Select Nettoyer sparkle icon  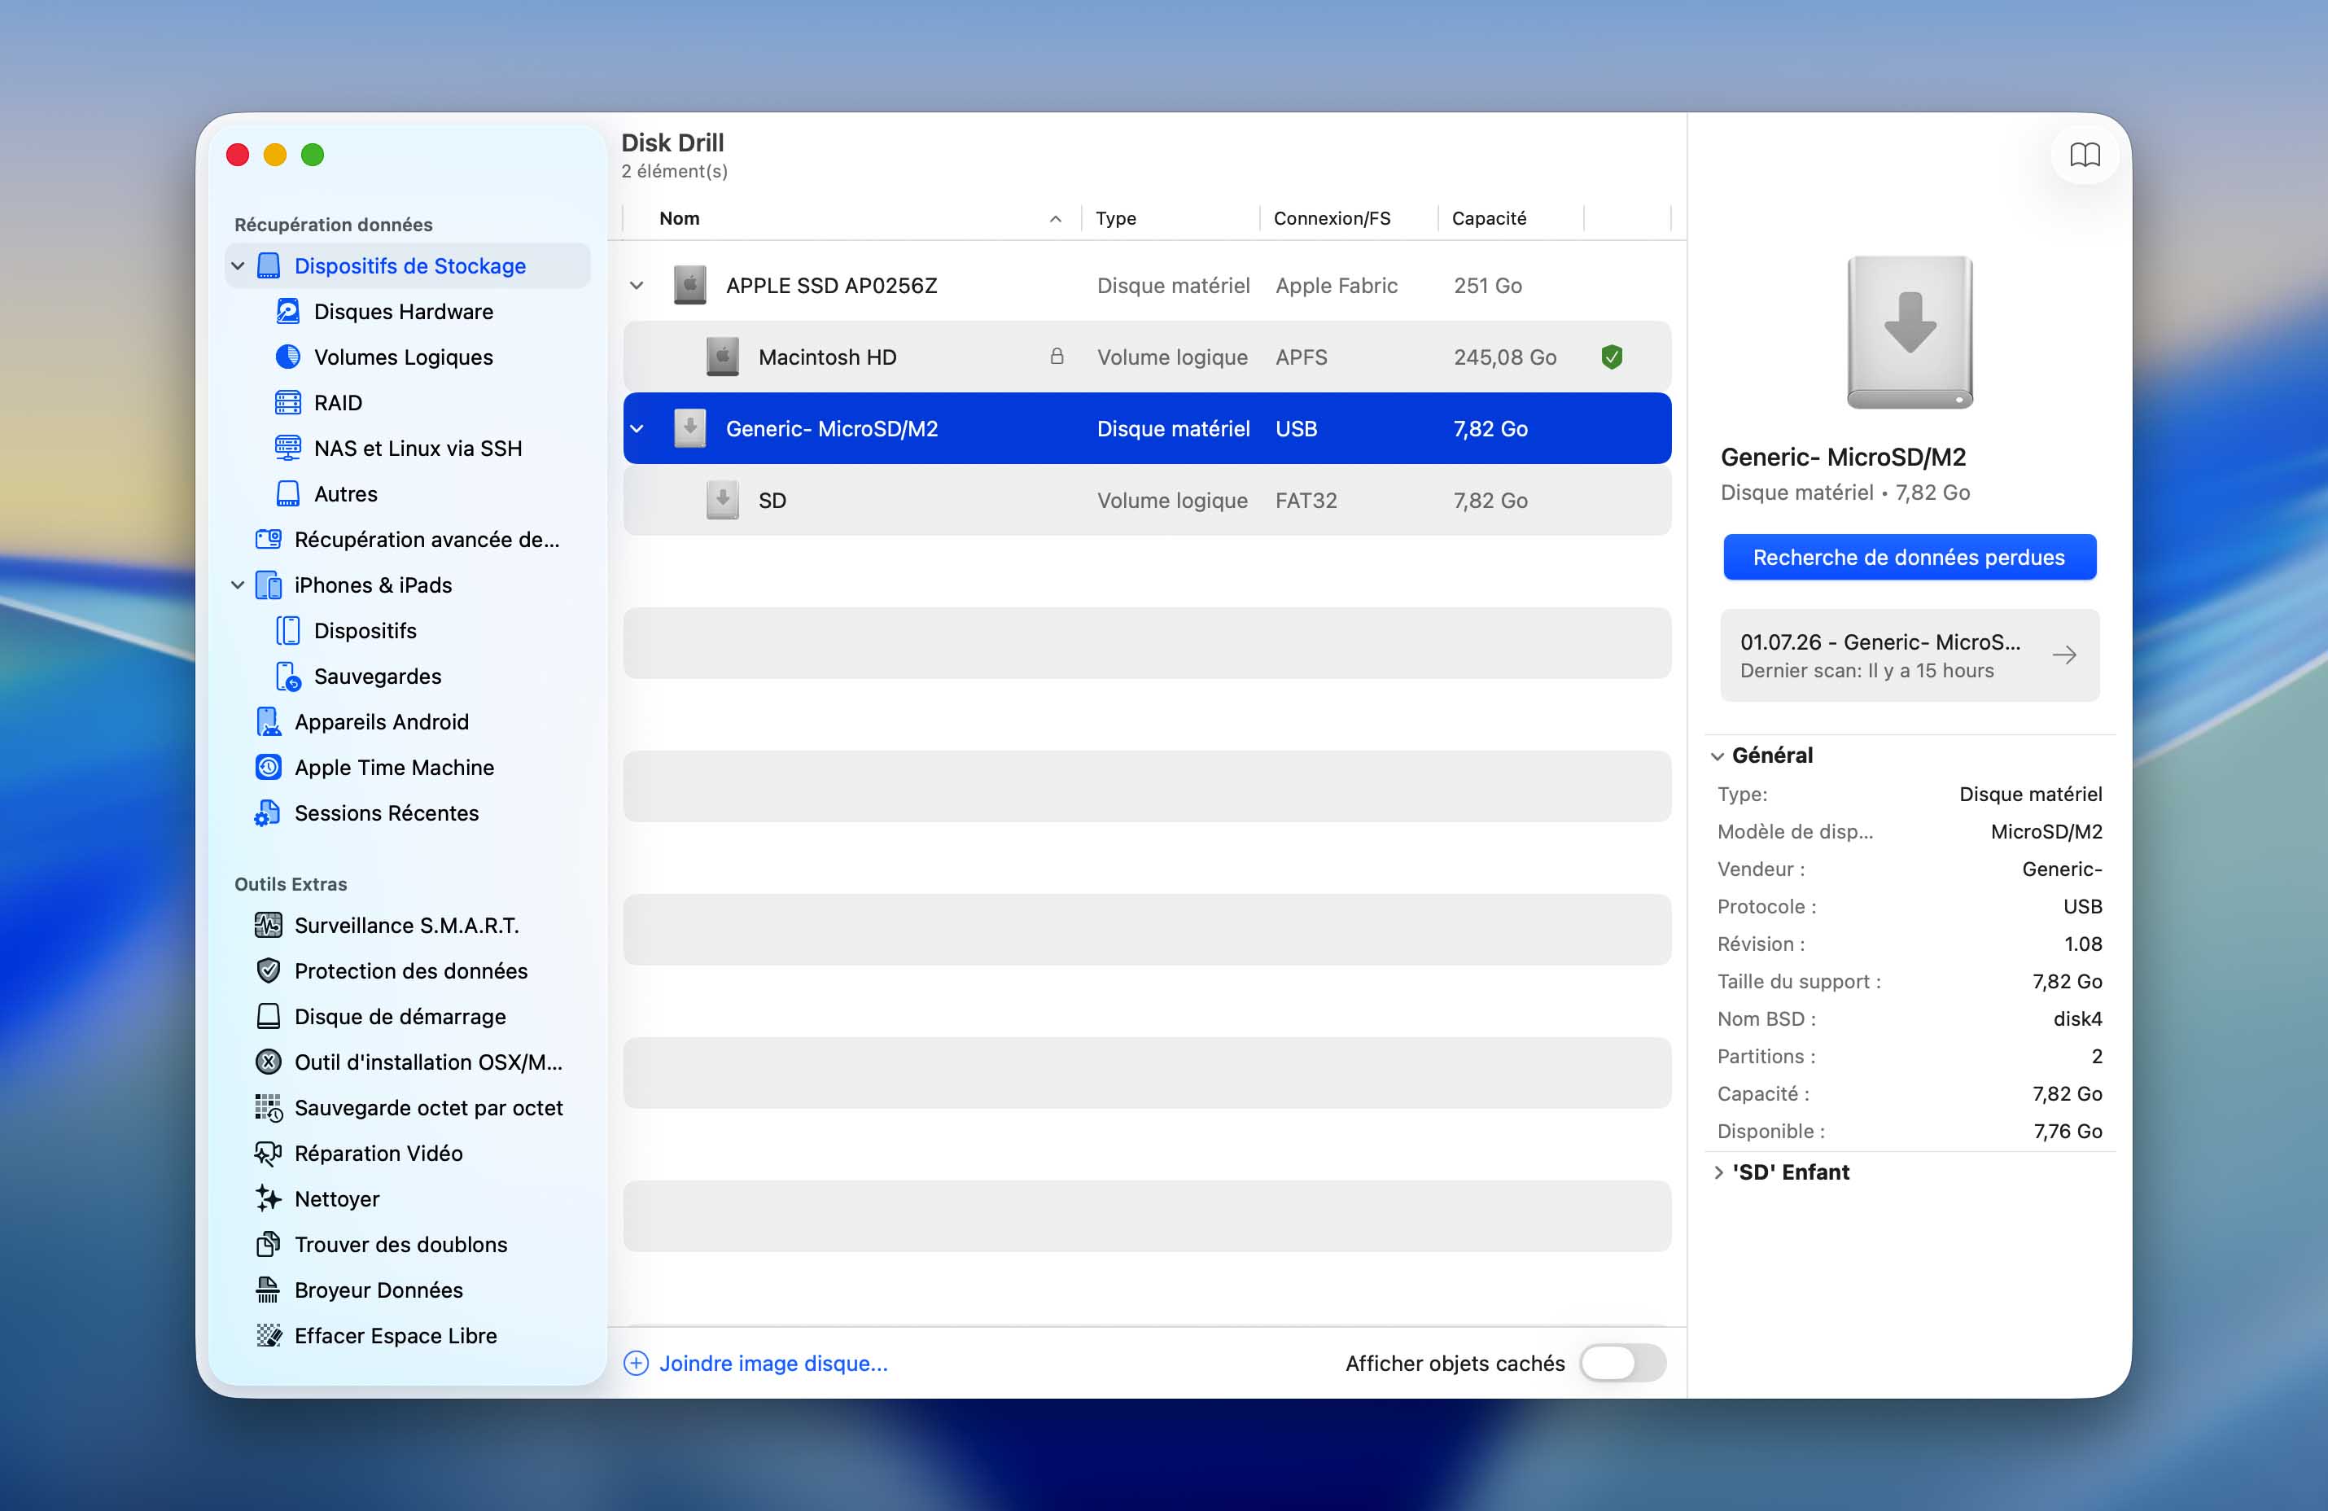(x=268, y=1198)
